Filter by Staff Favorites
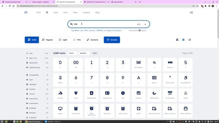Screen dimensions: 219x123 tap(37, 68)
